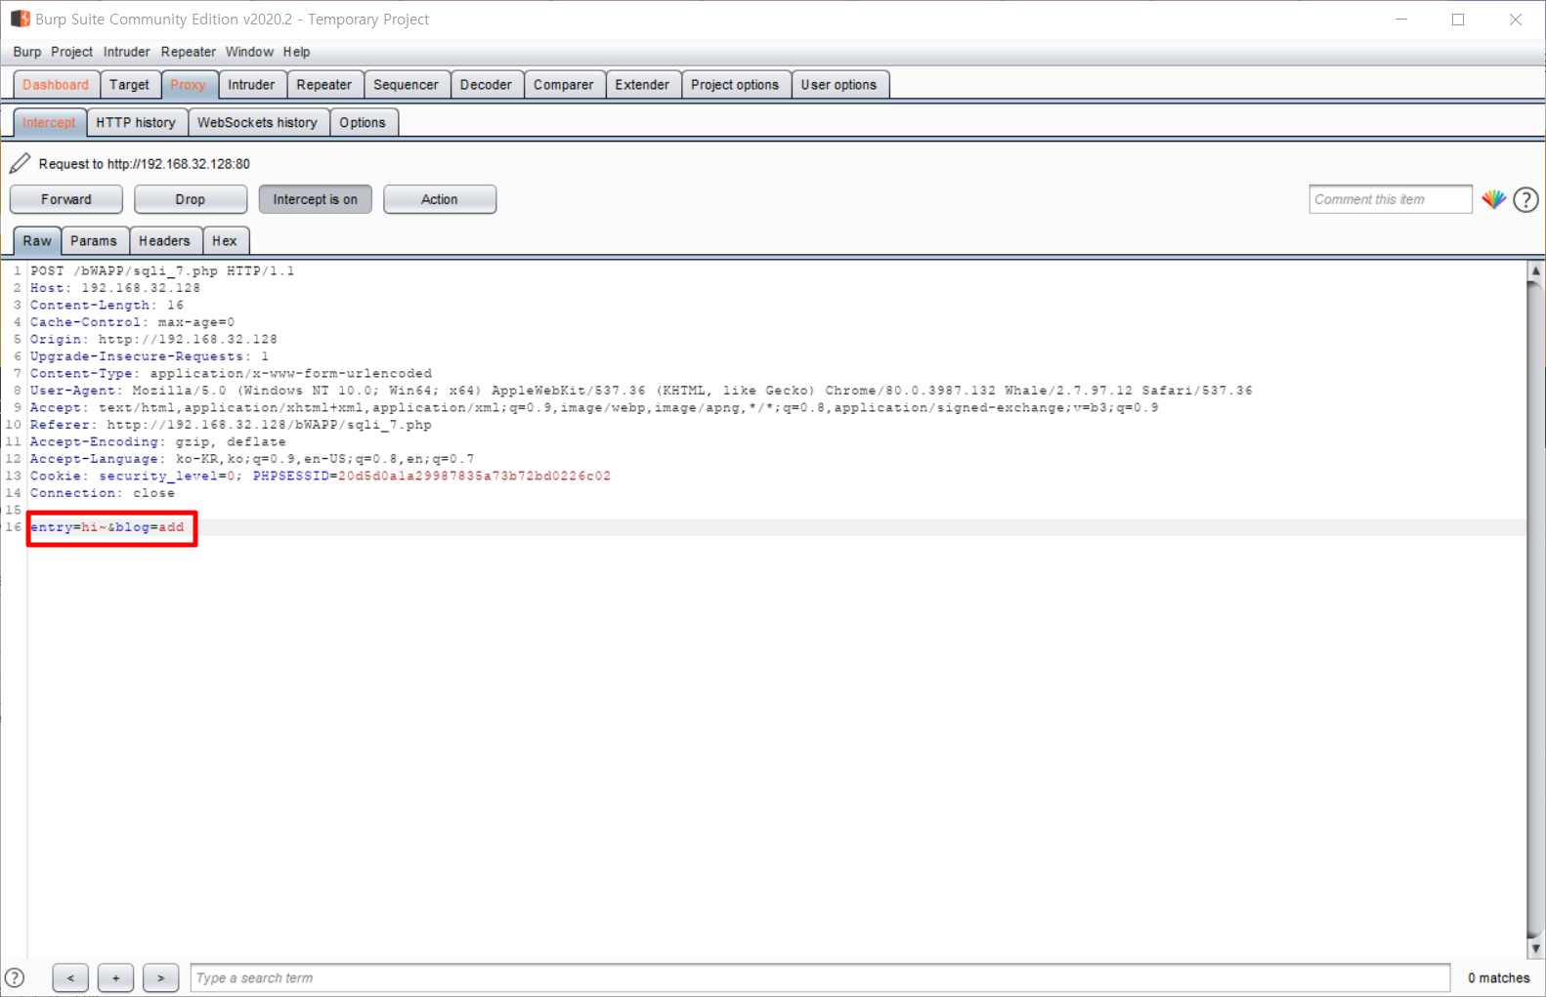Open the Extender tab
The width and height of the screenshot is (1546, 997).
pos(642,85)
